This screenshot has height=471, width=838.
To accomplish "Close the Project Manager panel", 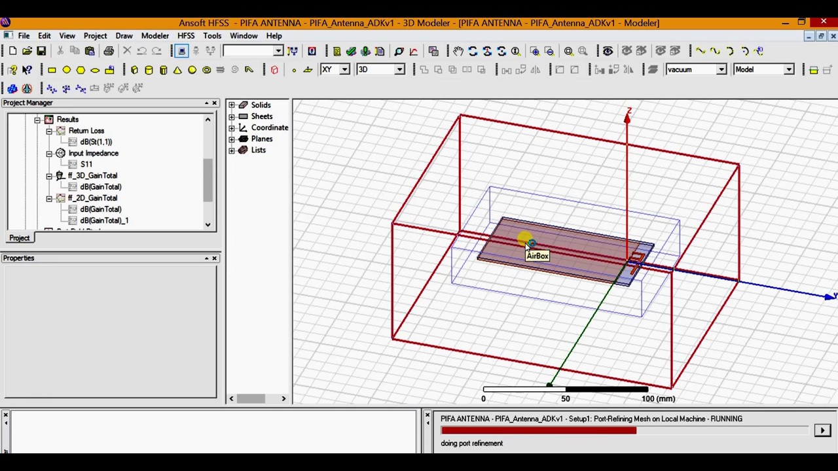I will coord(214,103).
